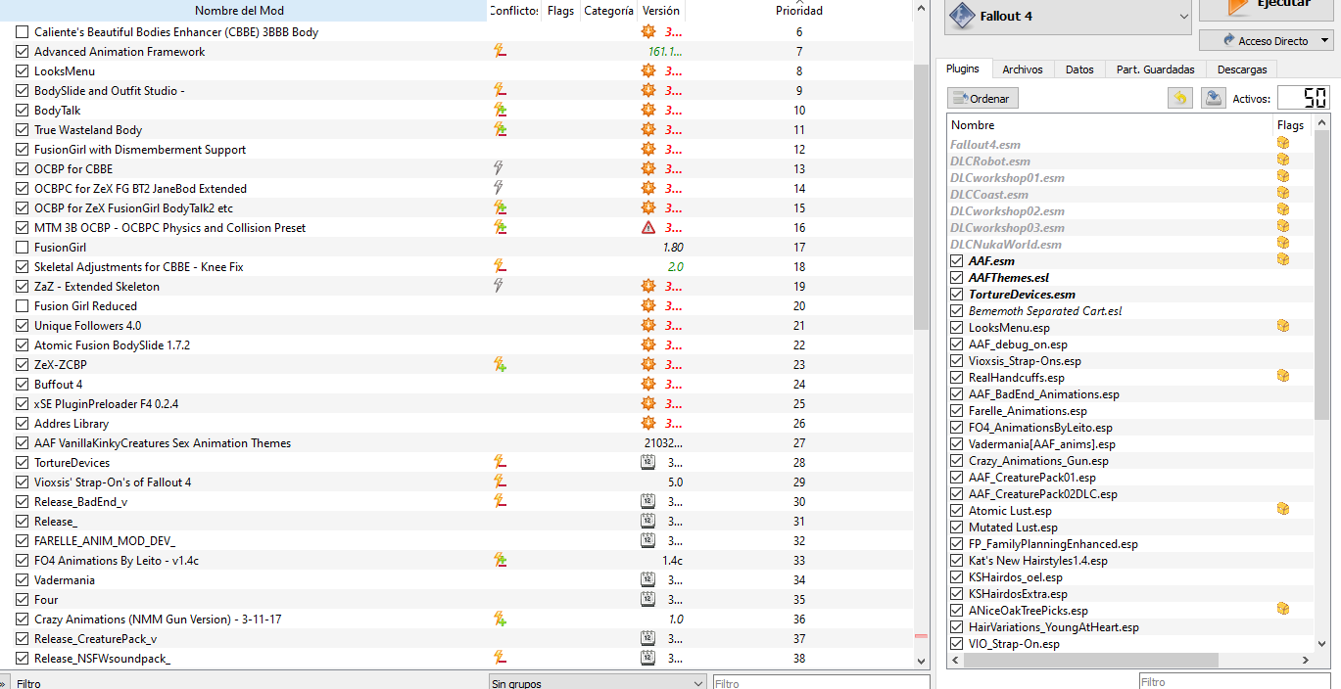
Task: Open the Sin grupos grouping dropdown
Action: pos(598,683)
